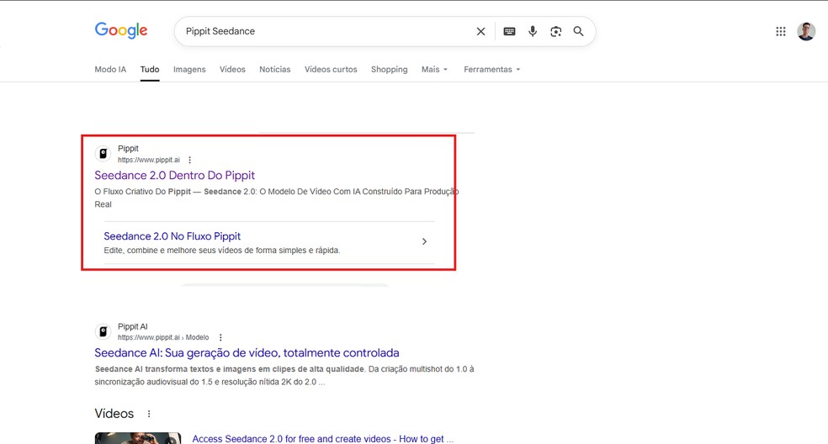Switch to the Shopping tab
This screenshot has height=444, width=828.
pos(390,69)
